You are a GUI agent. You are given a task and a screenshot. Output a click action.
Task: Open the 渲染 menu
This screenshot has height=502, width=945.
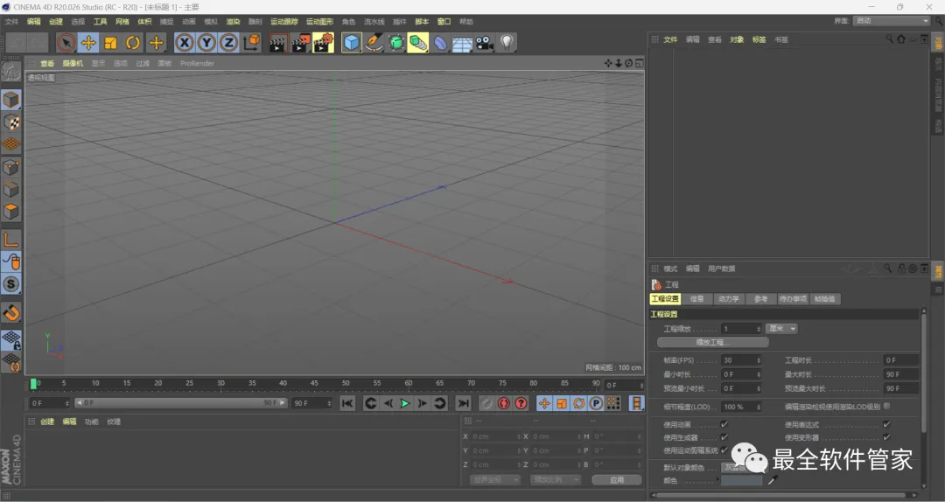coord(233,22)
